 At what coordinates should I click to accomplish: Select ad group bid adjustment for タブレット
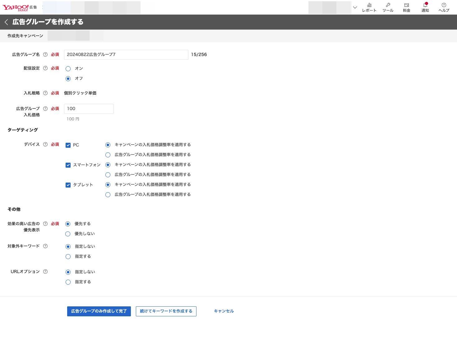click(108, 195)
